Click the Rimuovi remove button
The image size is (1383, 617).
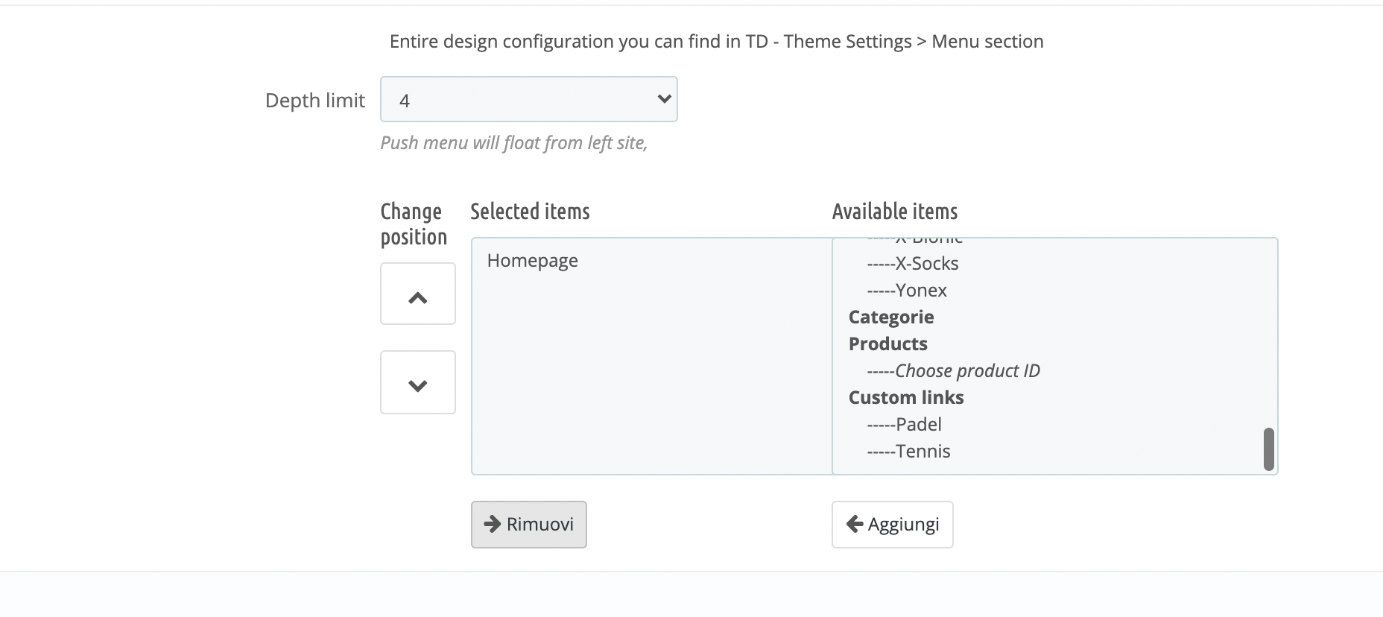(529, 525)
